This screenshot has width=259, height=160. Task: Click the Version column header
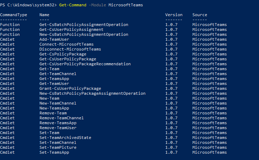pos(174,15)
